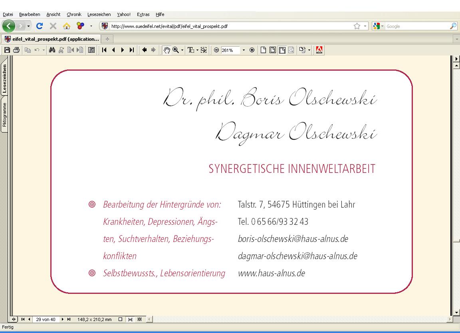The image size is (460, 333).
Task: Expand the zoom tool dropdown arrow
Action: tap(182, 50)
